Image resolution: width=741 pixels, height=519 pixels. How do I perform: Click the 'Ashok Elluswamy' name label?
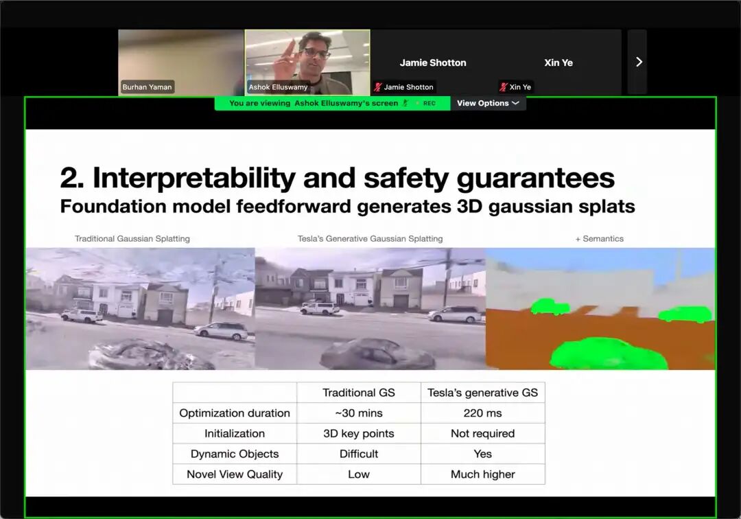(278, 87)
